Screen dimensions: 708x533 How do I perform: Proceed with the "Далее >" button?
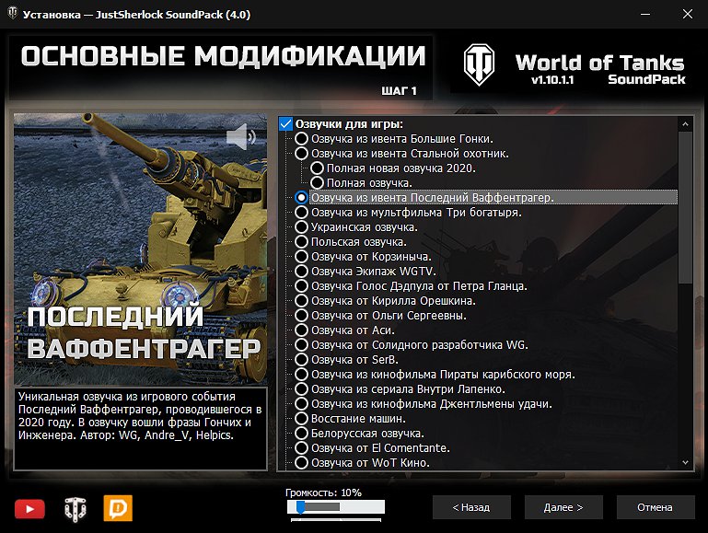pos(563,508)
